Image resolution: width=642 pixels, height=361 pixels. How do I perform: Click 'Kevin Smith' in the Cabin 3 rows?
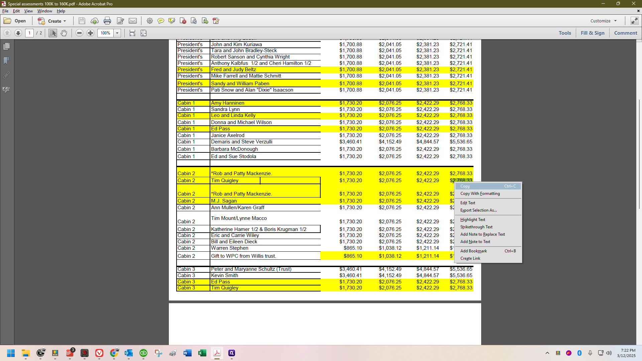tap(224, 275)
